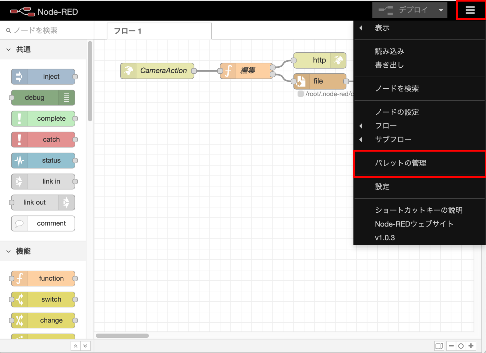
Task: Click the horizontal canvas scrollbar
Action: [122, 335]
